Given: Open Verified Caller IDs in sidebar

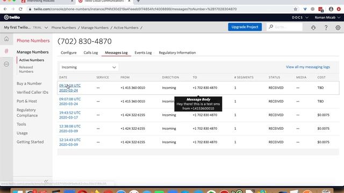Looking at the screenshot, I should point(32,92).
